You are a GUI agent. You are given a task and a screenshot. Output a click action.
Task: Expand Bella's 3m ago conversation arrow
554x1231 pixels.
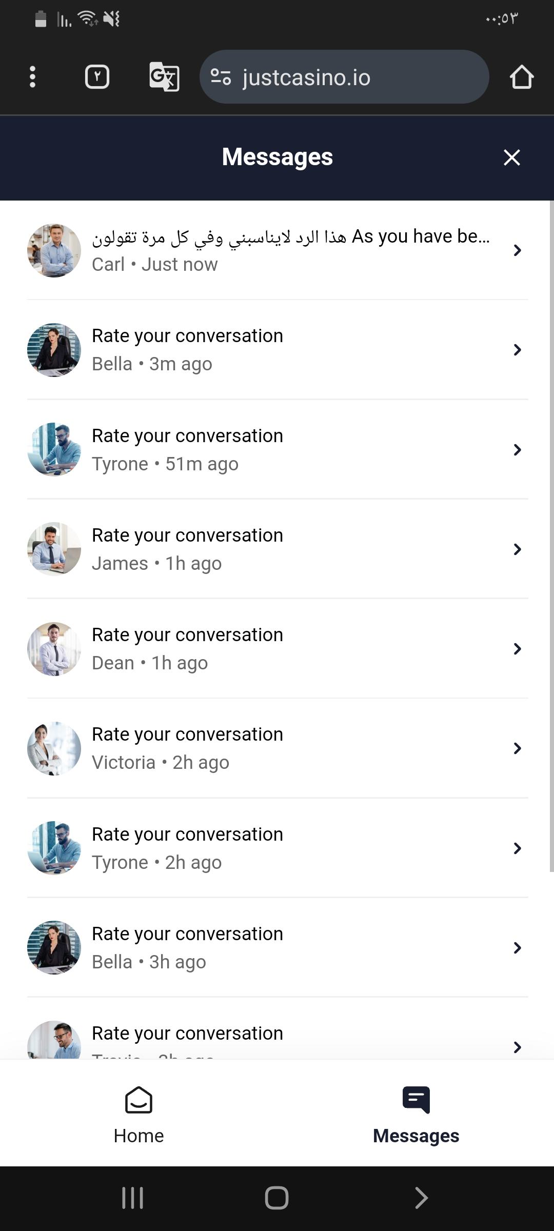click(517, 350)
